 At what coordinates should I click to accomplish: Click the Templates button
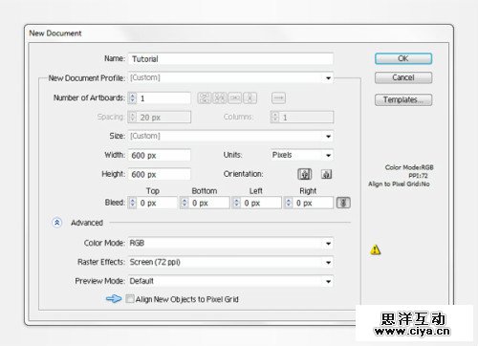tap(403, 99)
